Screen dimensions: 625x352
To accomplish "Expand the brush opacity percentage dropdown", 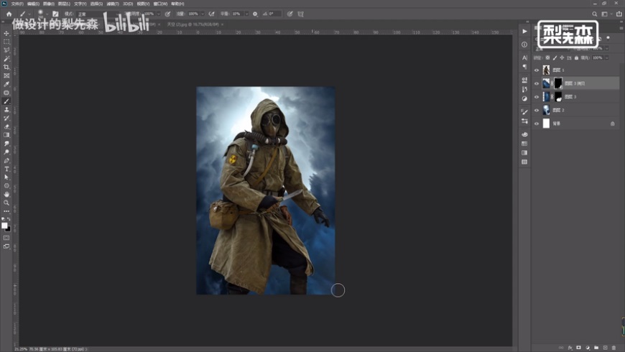I will point(159,14).
